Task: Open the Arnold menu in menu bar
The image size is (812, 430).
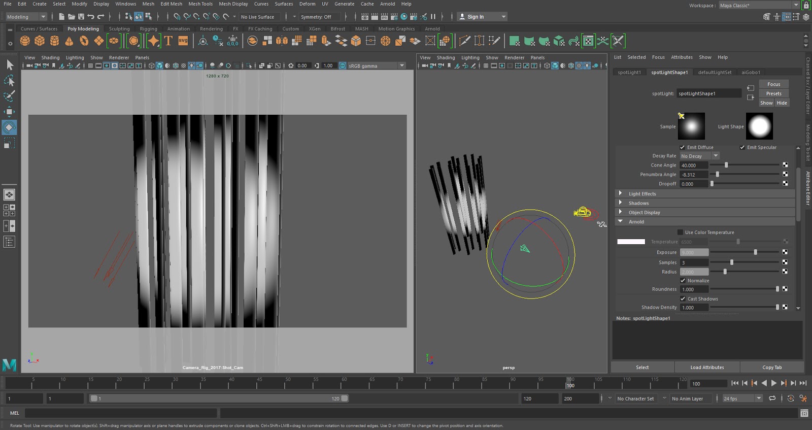Action: [387, 4]
